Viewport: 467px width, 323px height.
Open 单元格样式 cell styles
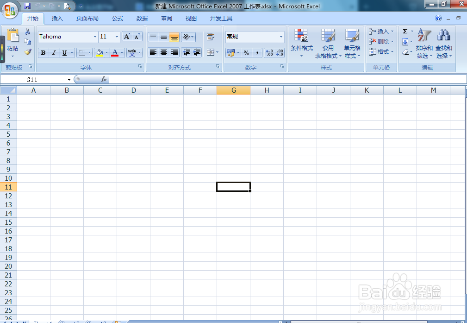click(x=352, y=44)
